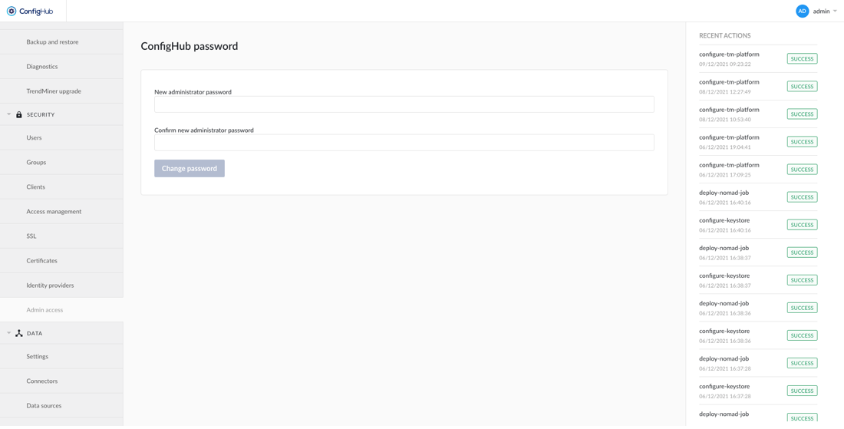This screenshot has width=844, height=429.
Task: Click the Confirm new administrator password field
Action: (404, 143)
